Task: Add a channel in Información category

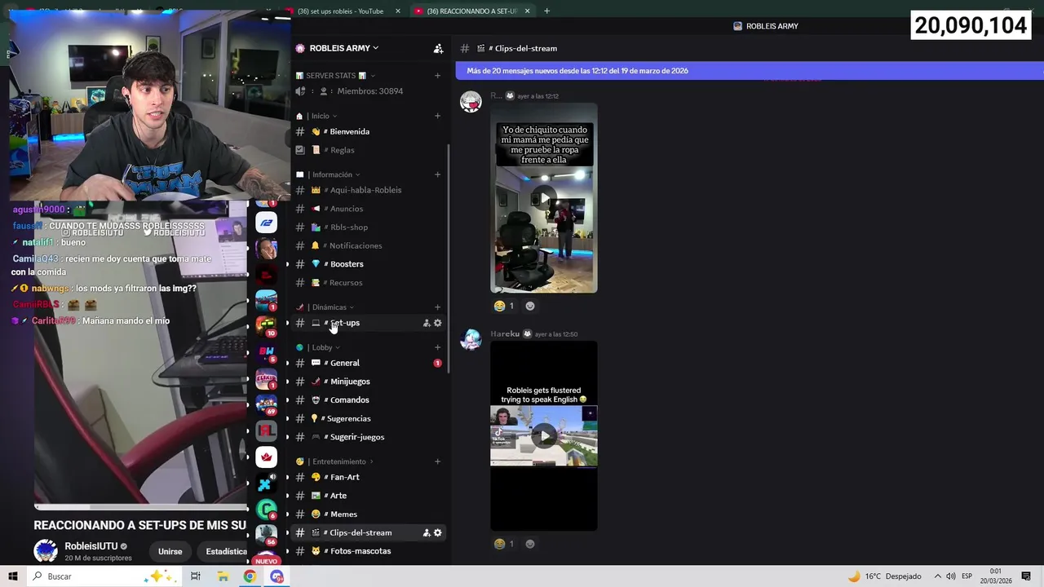Action: point(437,174)
